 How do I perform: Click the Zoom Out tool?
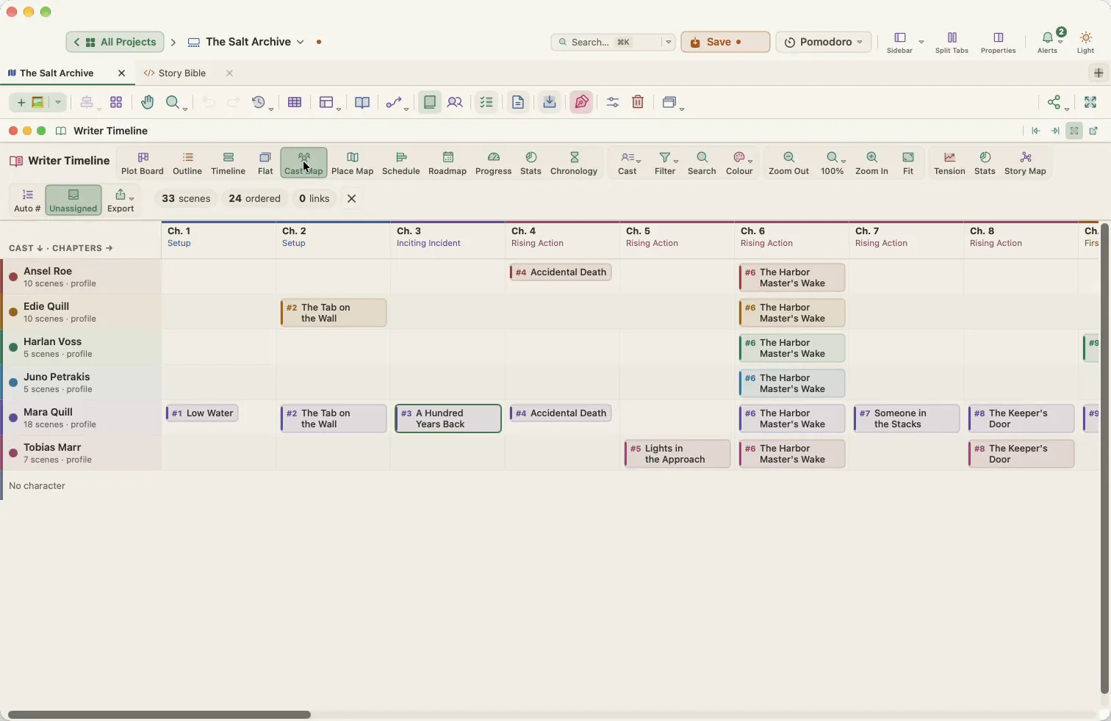click(789, 163)
